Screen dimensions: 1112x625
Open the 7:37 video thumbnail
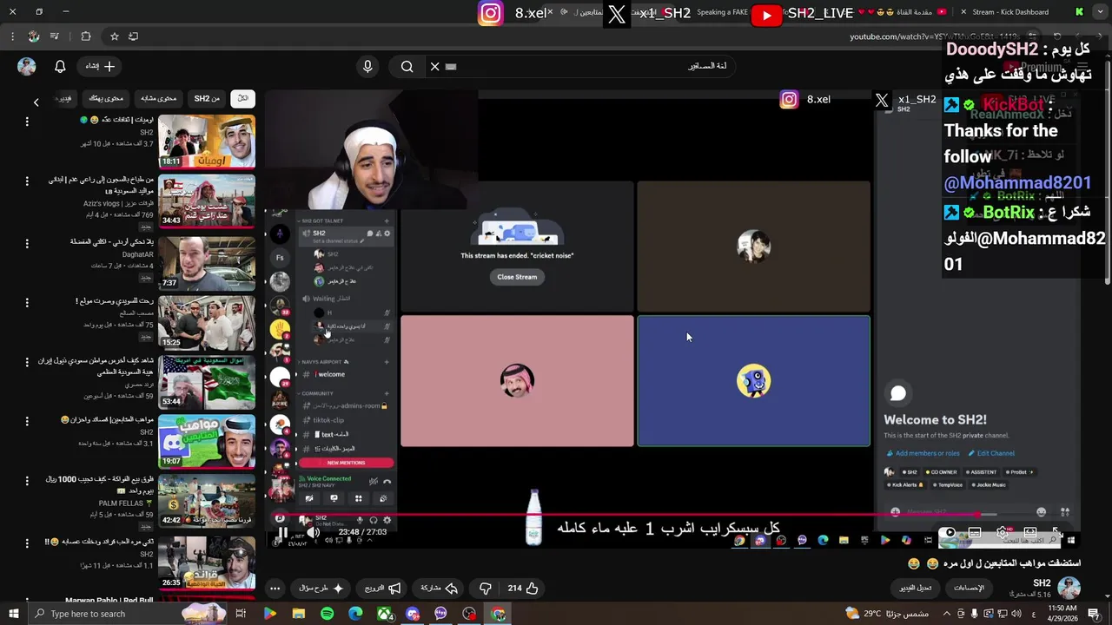207,262
